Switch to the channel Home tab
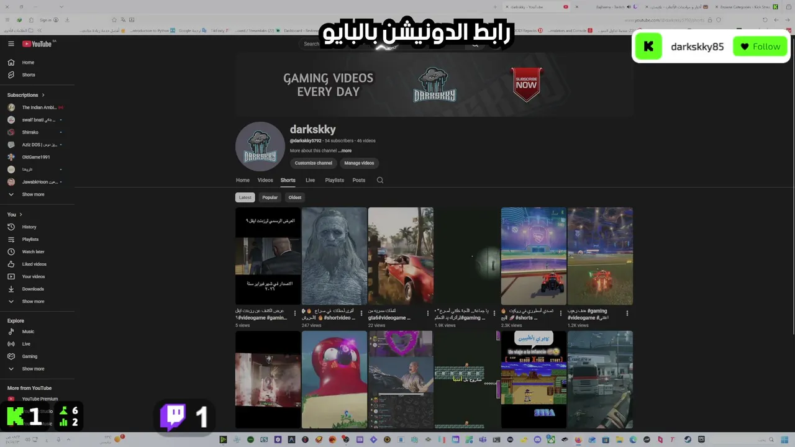 (x=243, y=181)
